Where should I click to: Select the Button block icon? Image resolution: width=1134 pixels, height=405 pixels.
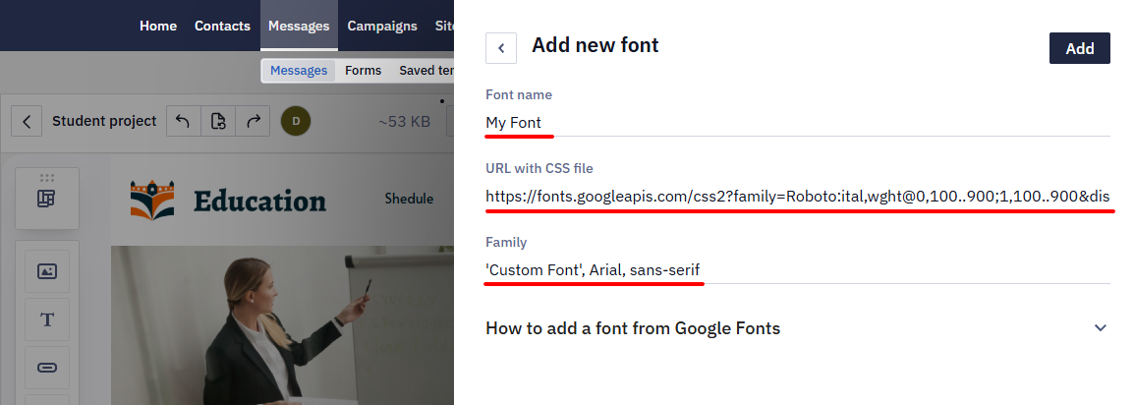(47, 368)
